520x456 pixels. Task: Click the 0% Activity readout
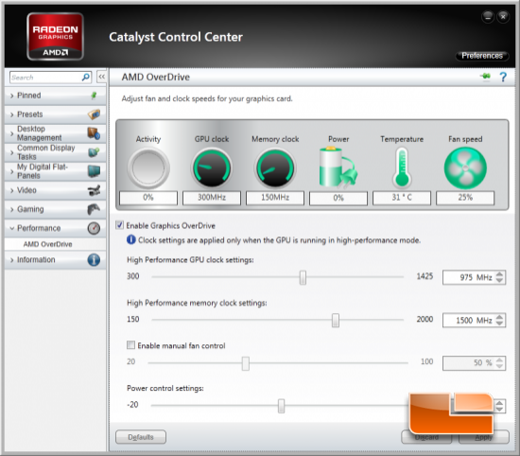pyautogui.click(x=148, y=198)
